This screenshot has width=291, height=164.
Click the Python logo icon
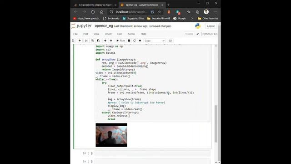click(x=198, y=26)
